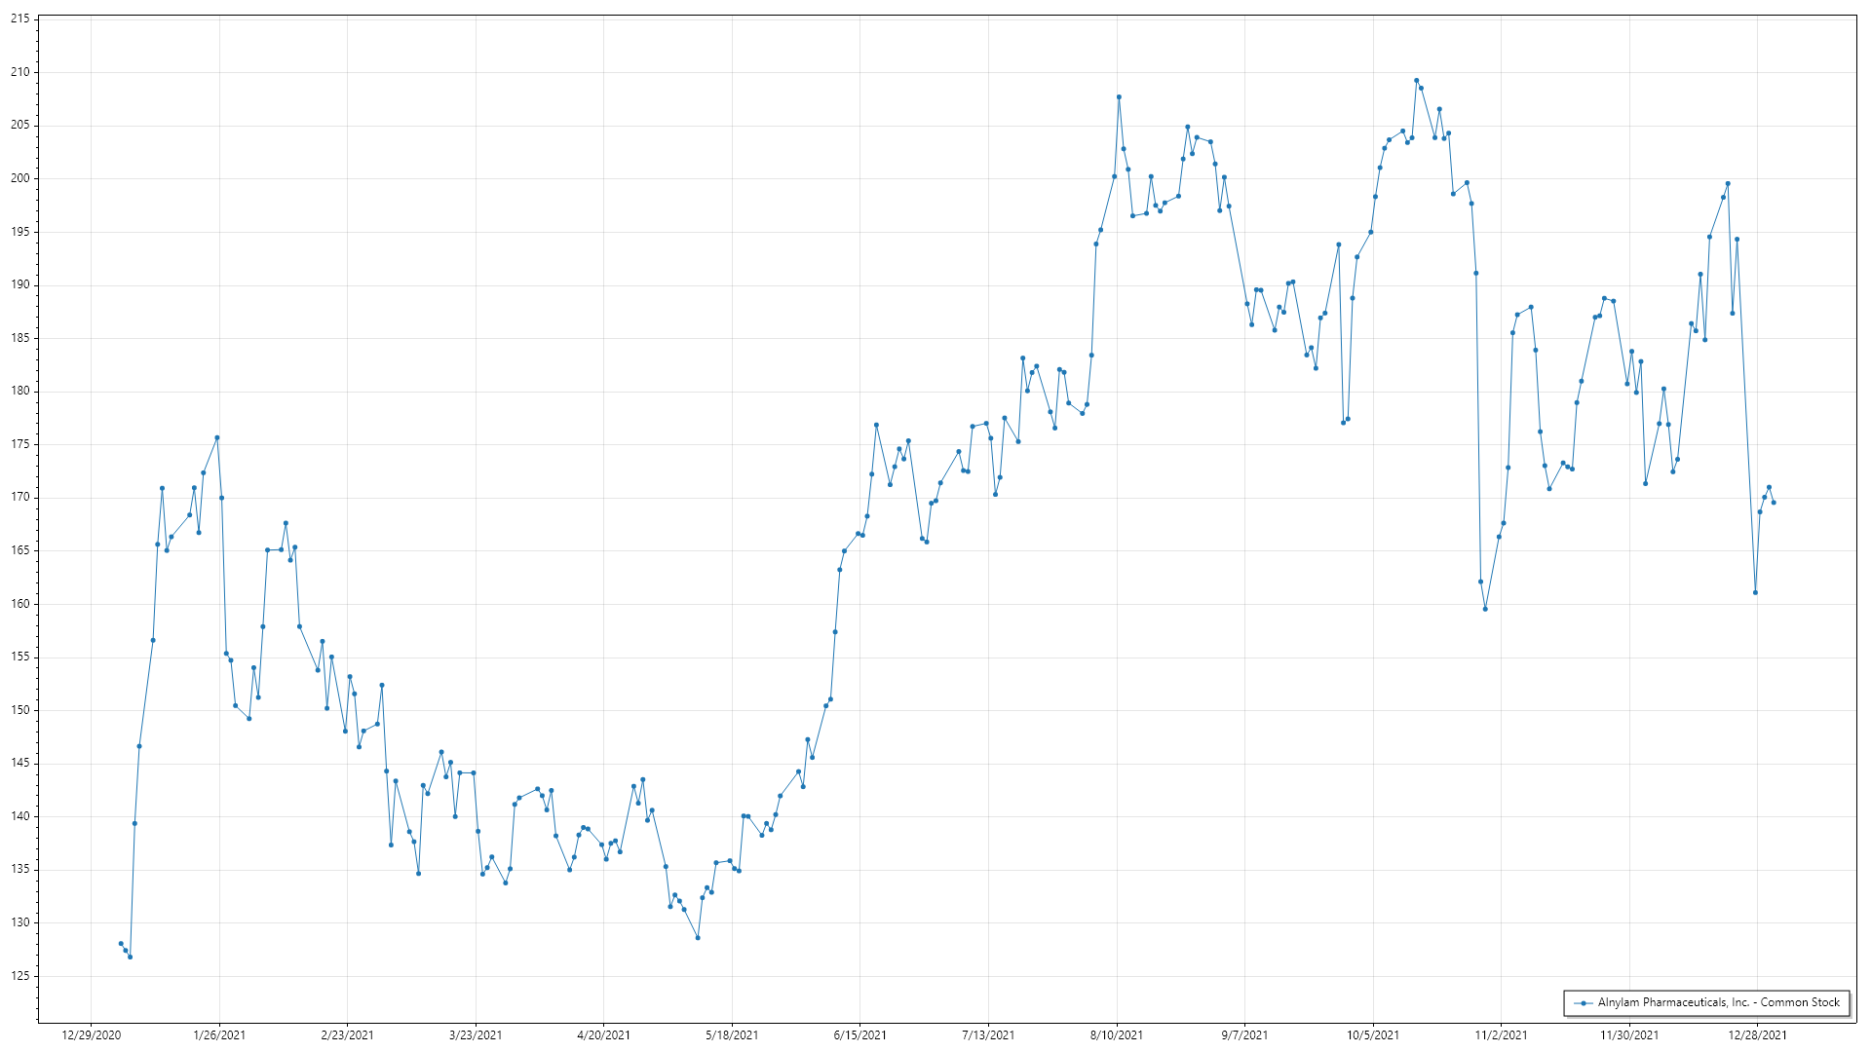Click the 8/10/2021 x-axis date label
1871x1052 pixels.
coord(1117,1034)
